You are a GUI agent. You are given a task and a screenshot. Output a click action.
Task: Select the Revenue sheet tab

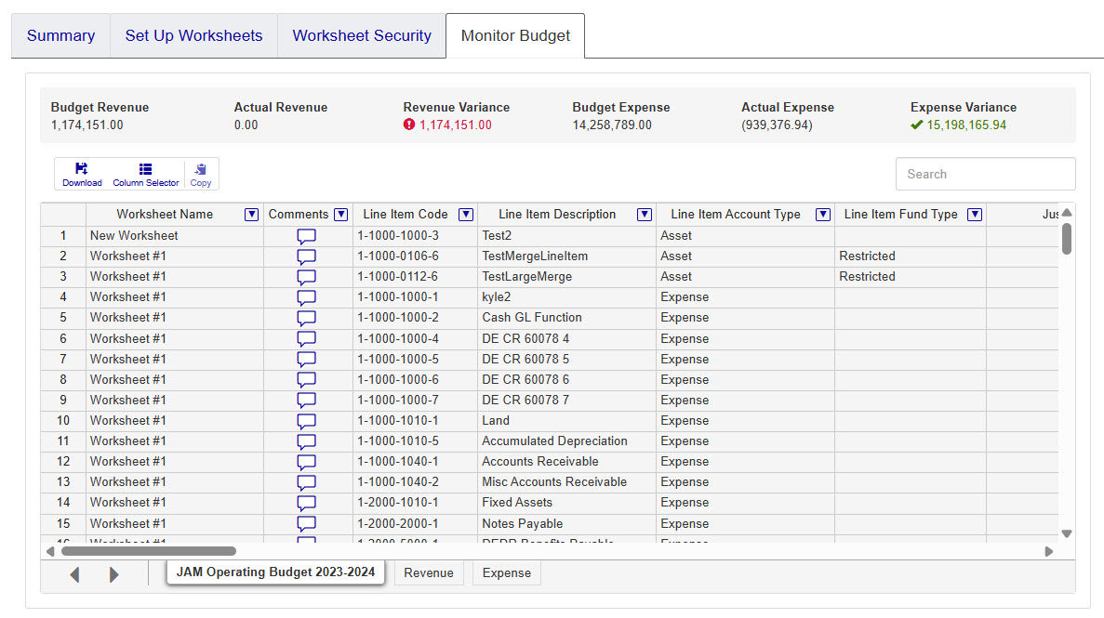(429, 572)
